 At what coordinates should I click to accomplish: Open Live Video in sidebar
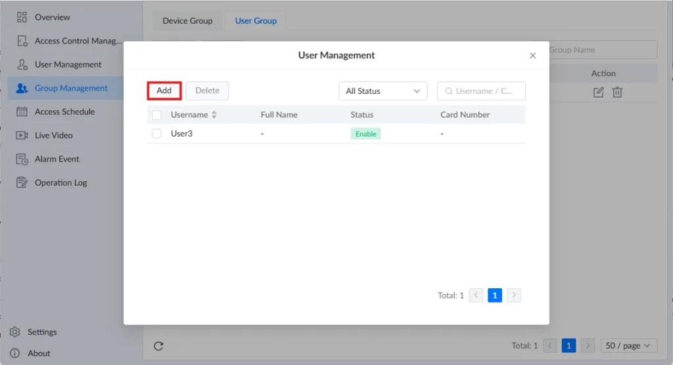click(x=54, y=135)
